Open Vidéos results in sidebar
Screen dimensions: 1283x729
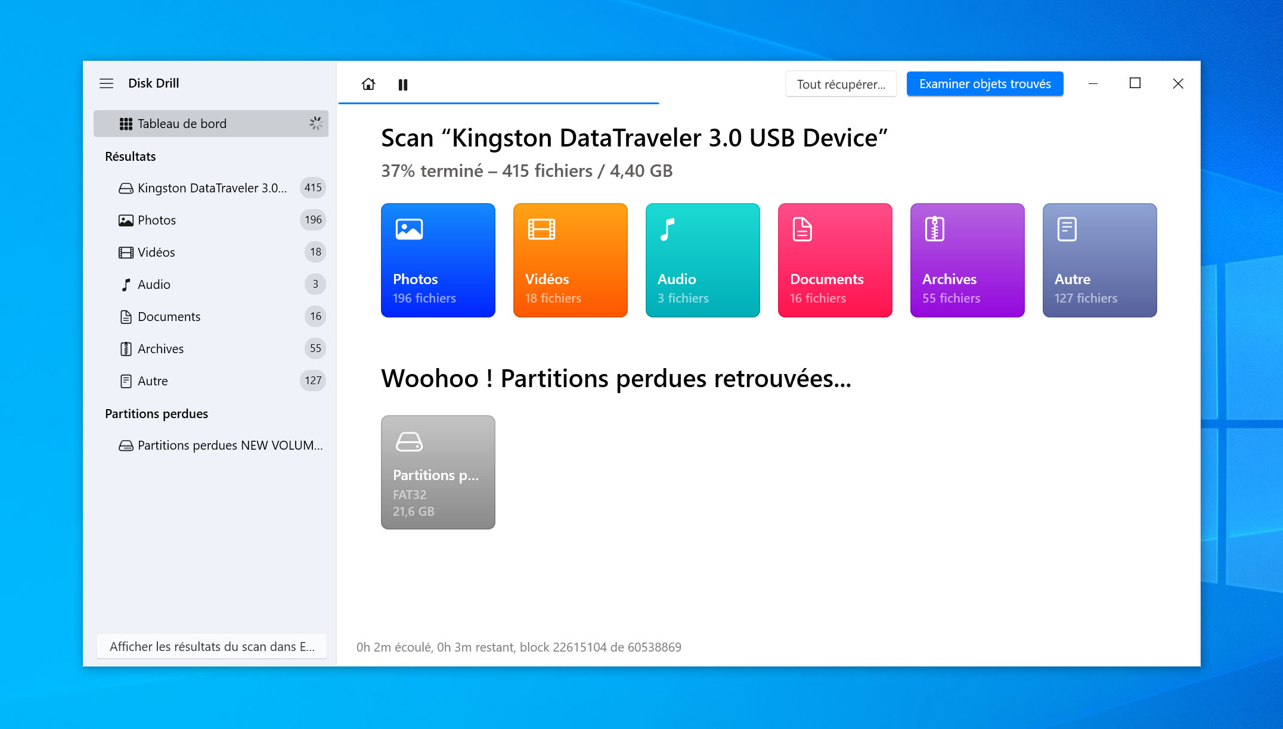(211, 252)
